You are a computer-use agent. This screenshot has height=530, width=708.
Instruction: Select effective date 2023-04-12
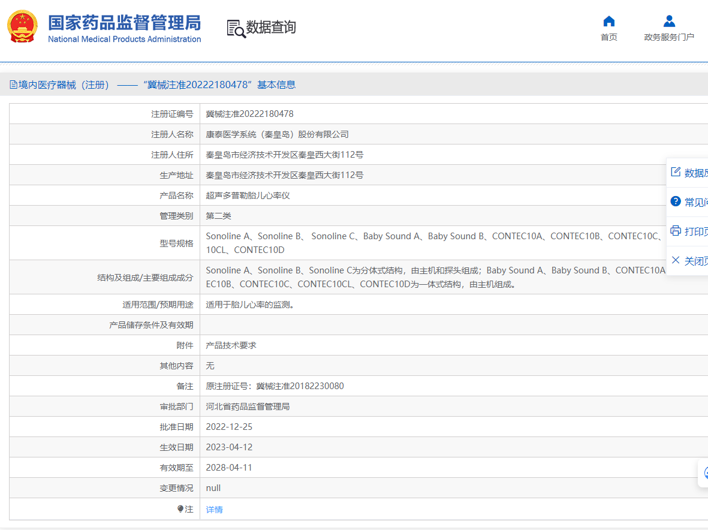tap(229, 447)
